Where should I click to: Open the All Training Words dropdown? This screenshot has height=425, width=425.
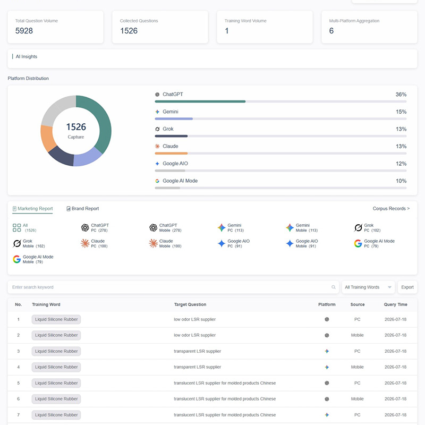(x=368, y=287)
